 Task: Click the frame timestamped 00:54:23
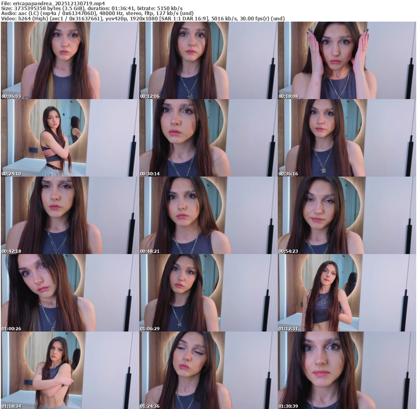(x=347, y=215)
